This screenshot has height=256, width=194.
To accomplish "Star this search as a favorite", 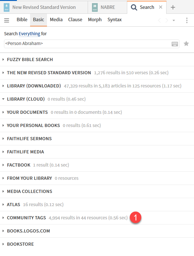I will 186,44.
